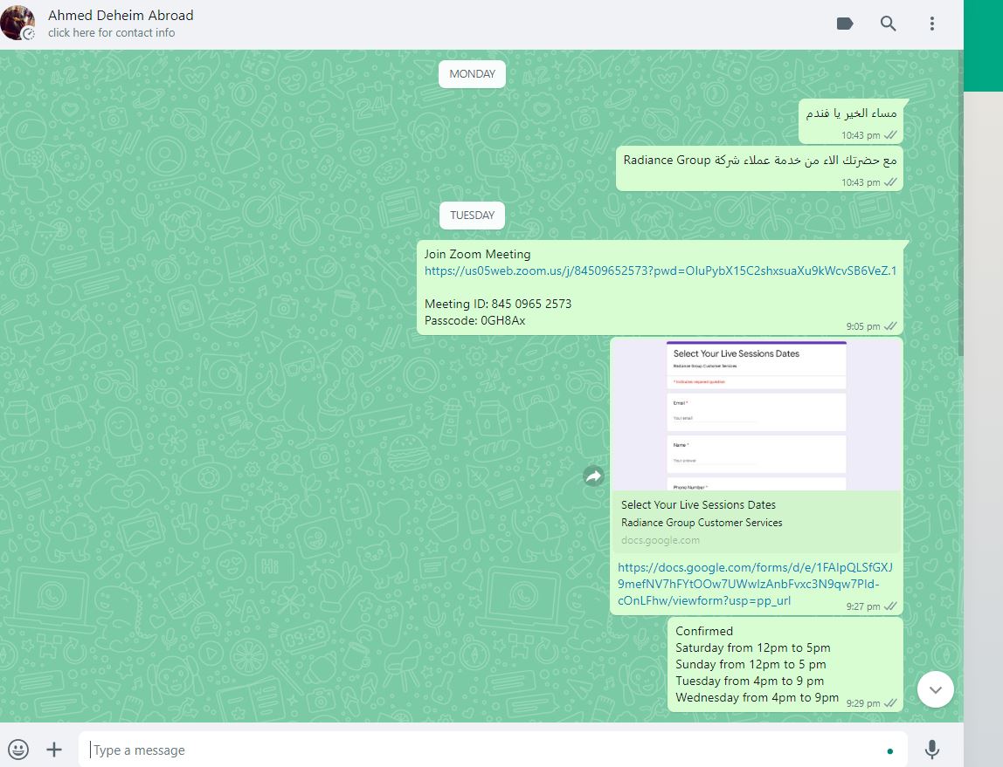This screenshot has height=767, width=1003.
Task: Open the docs.google.com forms URL
Action: 755,584
